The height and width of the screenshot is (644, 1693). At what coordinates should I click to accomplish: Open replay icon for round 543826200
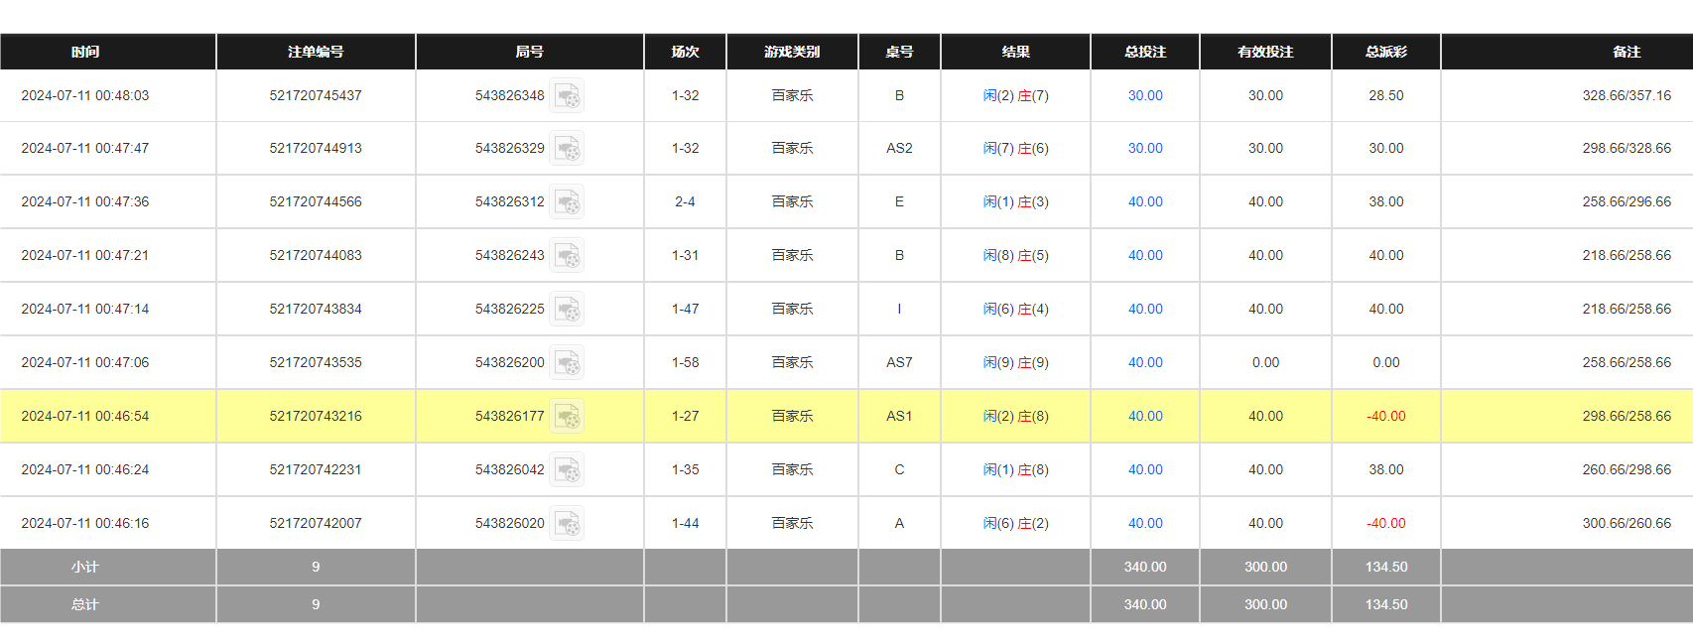click(x=567, y=363)
